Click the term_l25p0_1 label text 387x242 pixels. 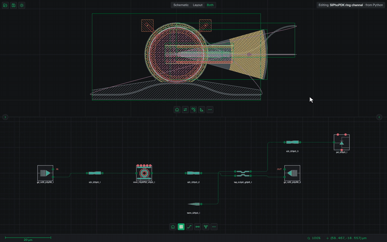[x=193, y=213]
